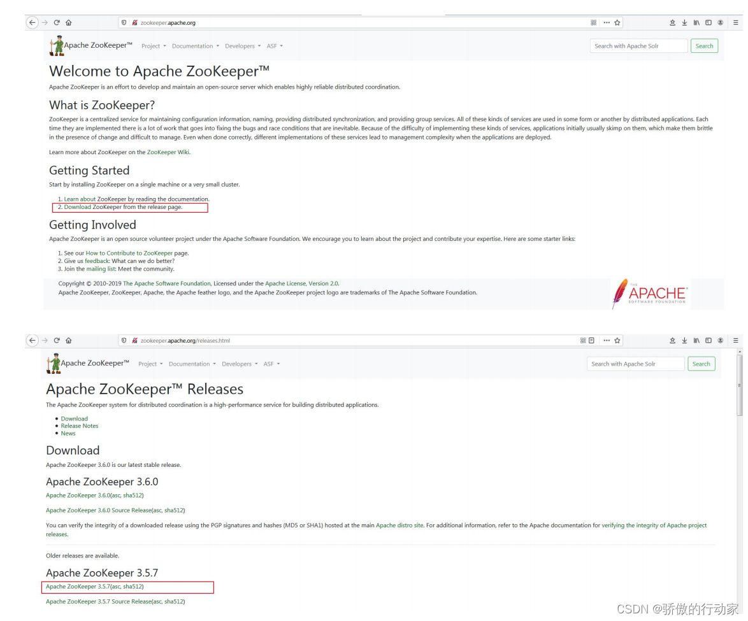Screen dimensions: 748x621
Task: Expand Developers dropdown on Welcome page navbar
Action: click(x=243, y=46)
